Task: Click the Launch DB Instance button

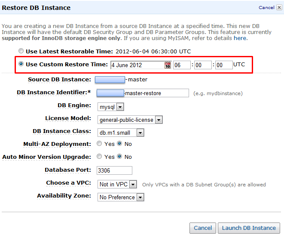Action: (x=249, y=228)
